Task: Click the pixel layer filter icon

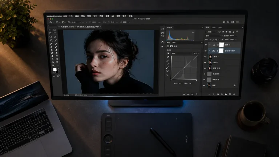Action: (x=219, y=32)
